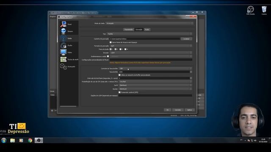
Task: Switch to the Gravação tab
Action: (x=139, y=30)
